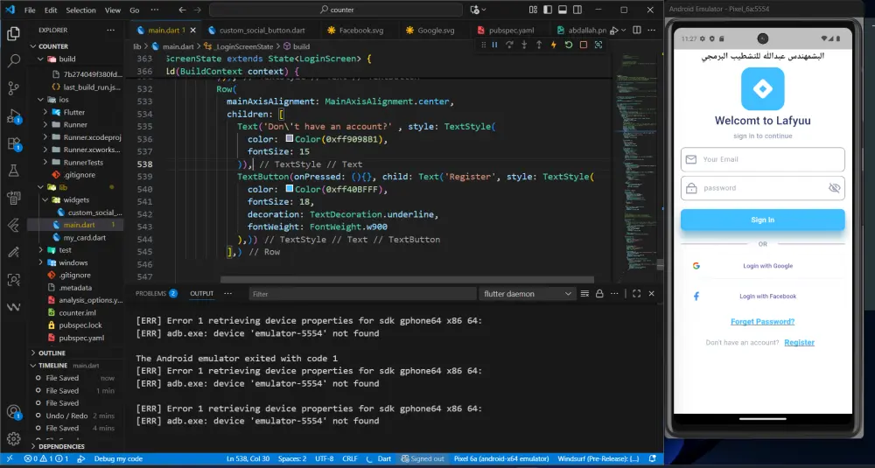Open the flutter daemon output channel dropdown
The image size is (875, 468).
click(x=527, y=294)
